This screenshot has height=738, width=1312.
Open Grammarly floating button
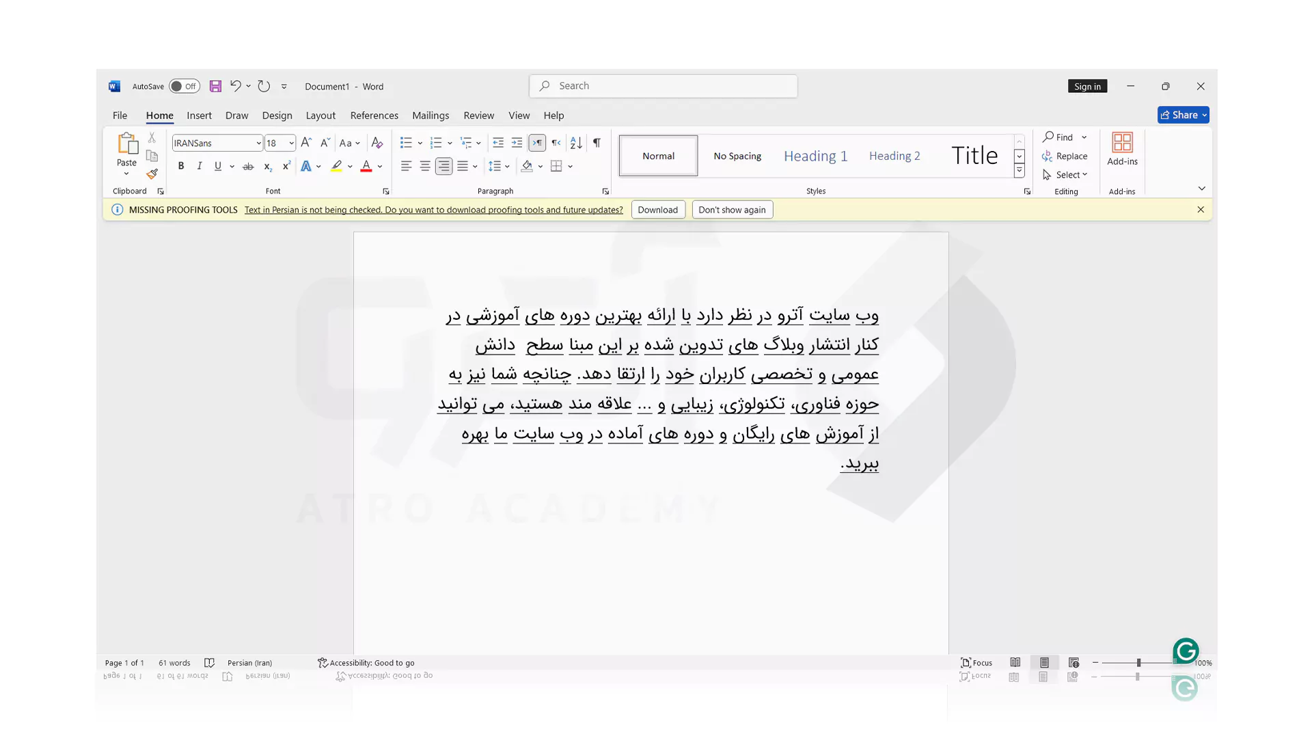1186,651
